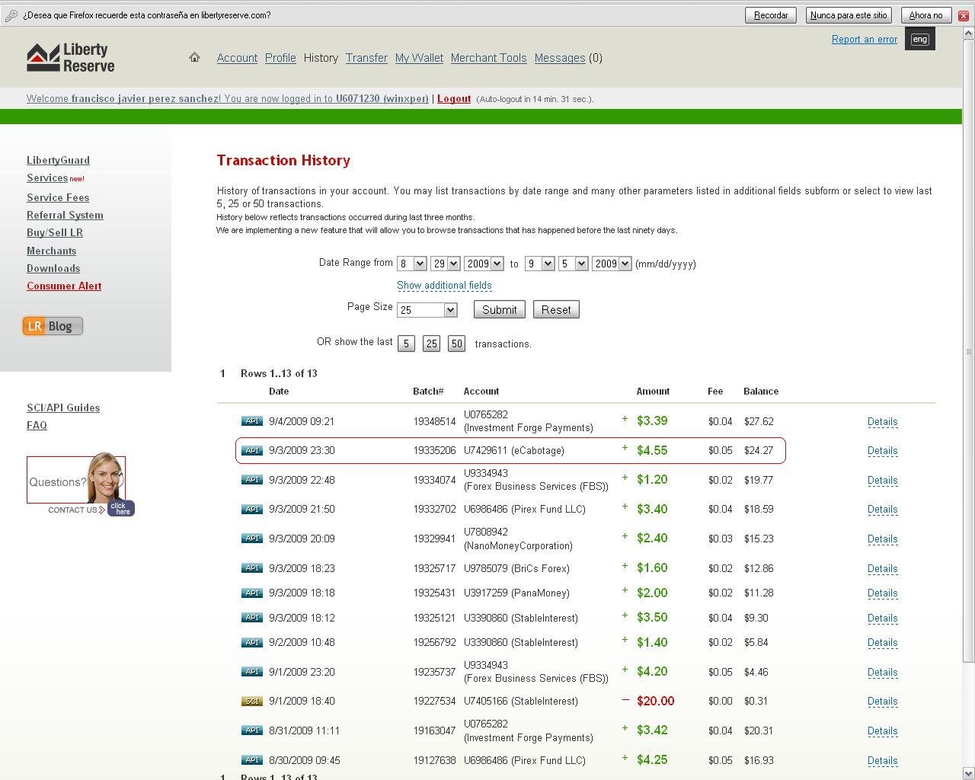This screenshot has width=975, height=780.
Task: Expand Show additional fields
Action: tap(444, 286)
